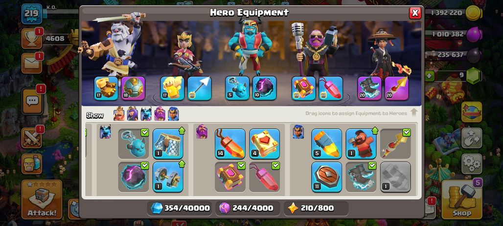The image size is (503, 226).
Task: Select the level 1 chainmail skirt equipment
Action: click(168, 144)
